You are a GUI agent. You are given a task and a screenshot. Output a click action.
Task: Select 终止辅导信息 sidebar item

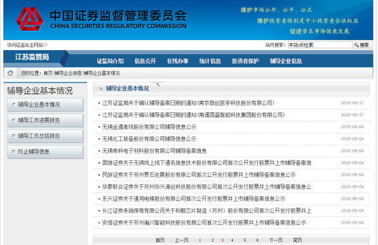(x=45, y=152)
